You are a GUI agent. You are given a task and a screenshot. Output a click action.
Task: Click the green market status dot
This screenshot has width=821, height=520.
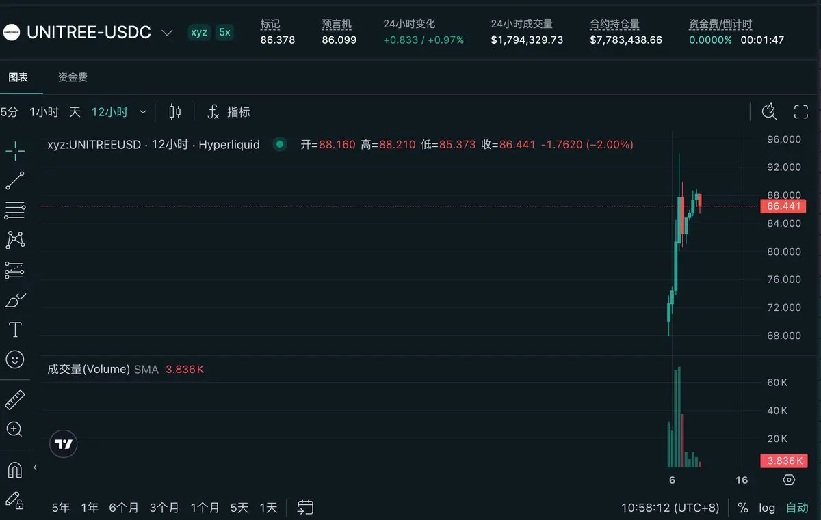click(x=279, y=144)
